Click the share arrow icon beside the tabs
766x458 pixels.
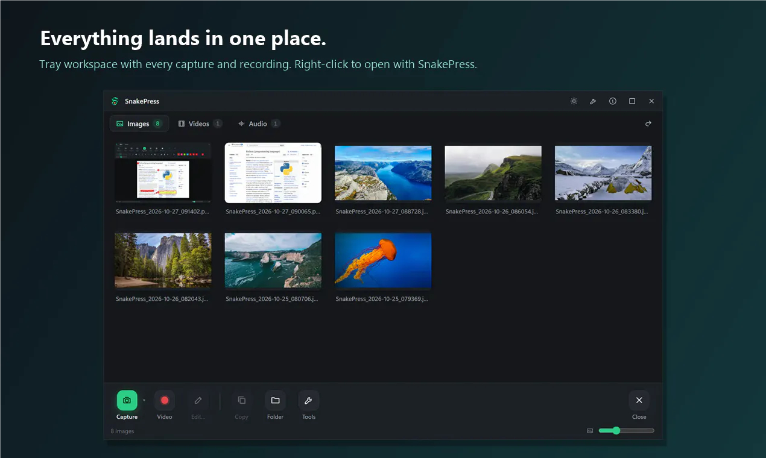(x=648, y=124)
